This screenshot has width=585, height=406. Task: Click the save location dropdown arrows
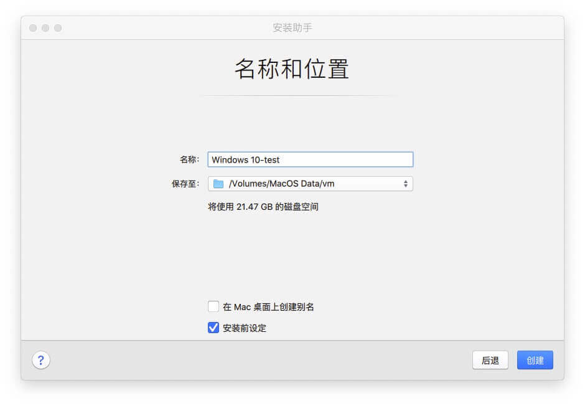tap(406, 184)
